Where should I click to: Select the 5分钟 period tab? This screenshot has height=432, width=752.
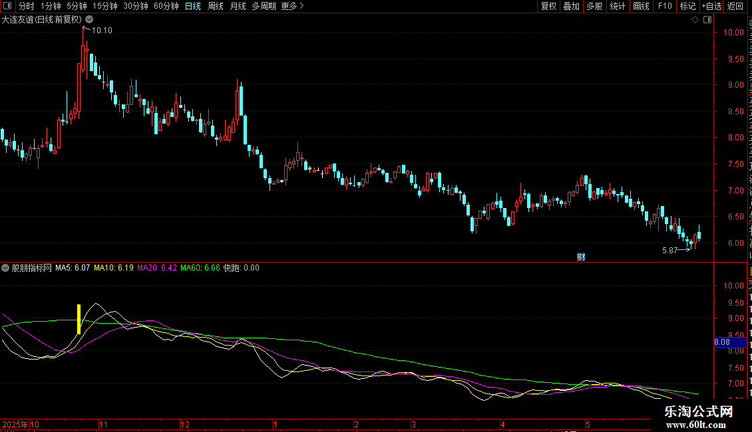point(77,6)
